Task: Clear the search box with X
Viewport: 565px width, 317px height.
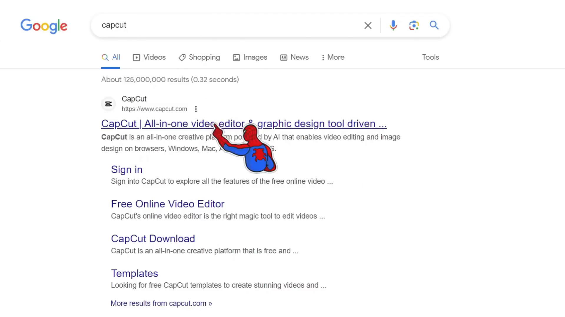Action: pos(368,26)
